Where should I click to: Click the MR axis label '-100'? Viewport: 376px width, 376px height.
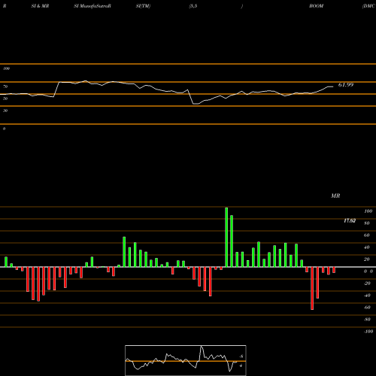[368, 332]
